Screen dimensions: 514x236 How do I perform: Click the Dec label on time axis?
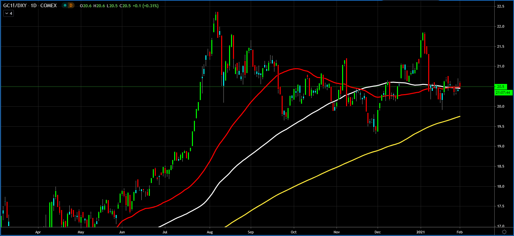(378, 232)
